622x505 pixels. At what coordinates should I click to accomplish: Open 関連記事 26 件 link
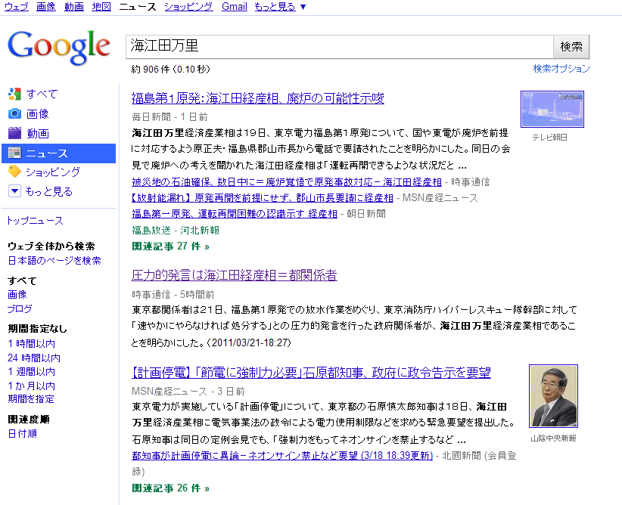pyautogui.click(x=170, y=488)
